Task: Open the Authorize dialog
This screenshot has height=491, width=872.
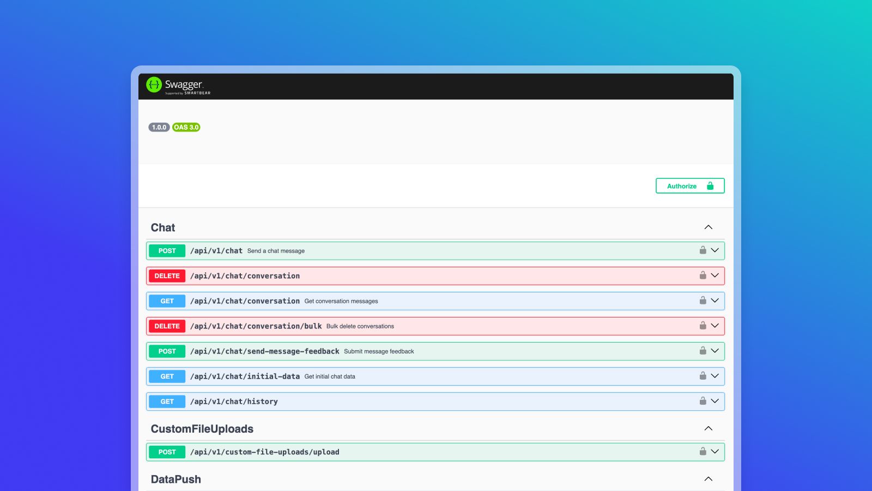Action: (689, 186)
